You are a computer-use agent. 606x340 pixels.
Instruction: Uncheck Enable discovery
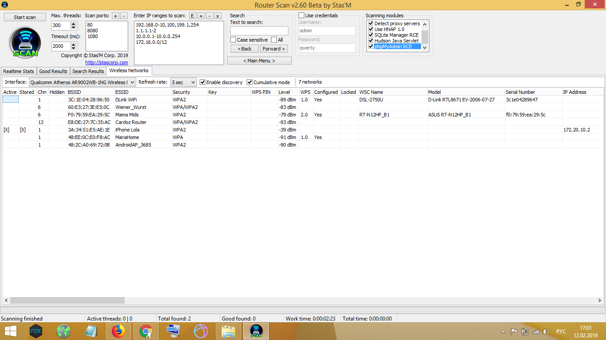pos(203,82)
